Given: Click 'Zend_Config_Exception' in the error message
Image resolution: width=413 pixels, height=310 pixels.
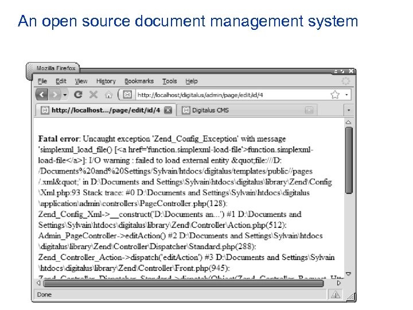Looking at the screenshot, I should click(196, 139).
